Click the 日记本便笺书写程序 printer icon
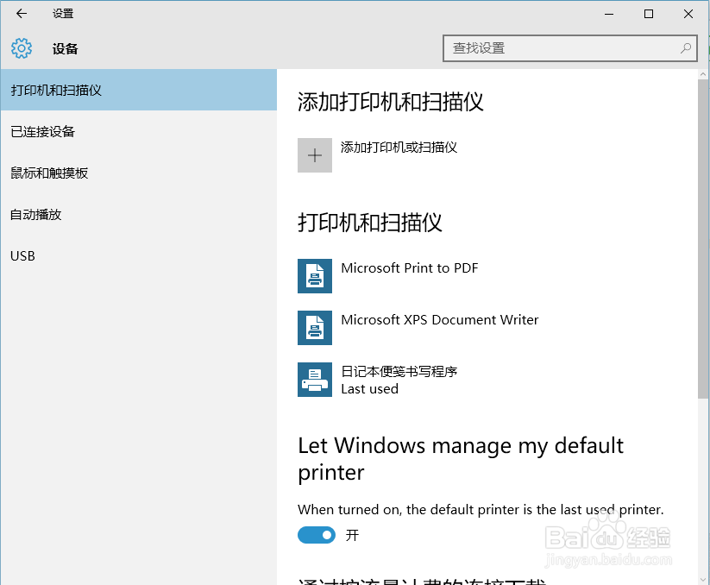 (x=315, y=380)
